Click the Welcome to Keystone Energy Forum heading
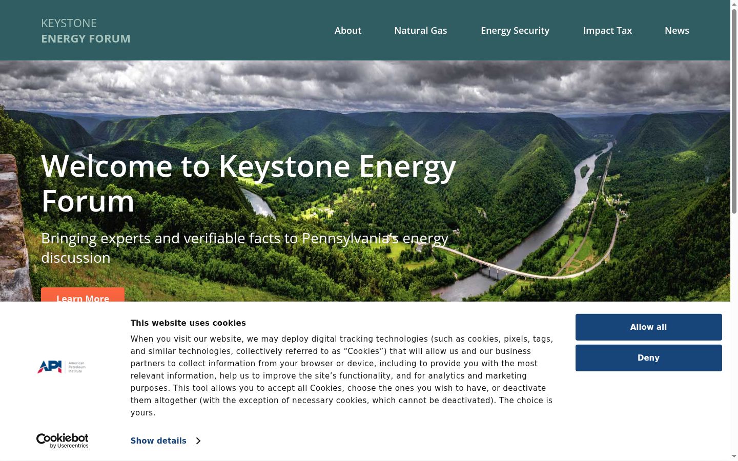 (x=249, y=183)
